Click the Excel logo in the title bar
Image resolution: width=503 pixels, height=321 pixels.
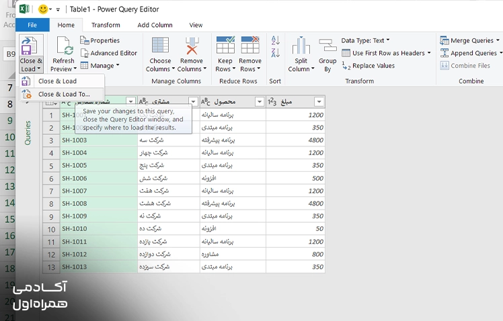click(x=24, y=9)
